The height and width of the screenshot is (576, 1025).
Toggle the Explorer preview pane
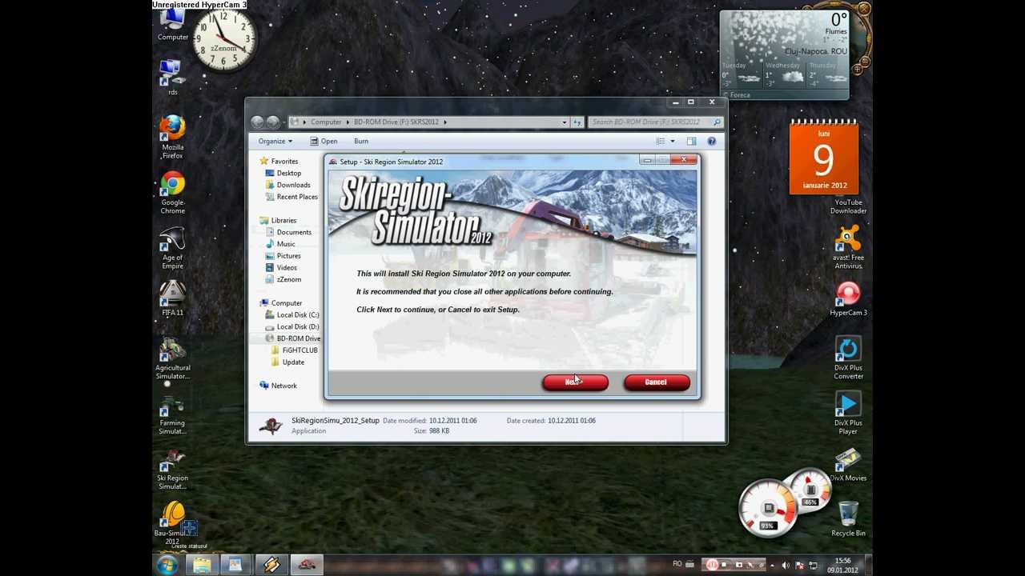coord(691,142)
